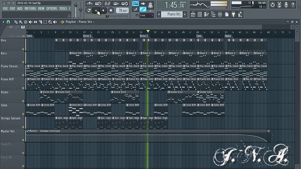
Task: Toggle wait for input before recording
Action: point(98,3)
